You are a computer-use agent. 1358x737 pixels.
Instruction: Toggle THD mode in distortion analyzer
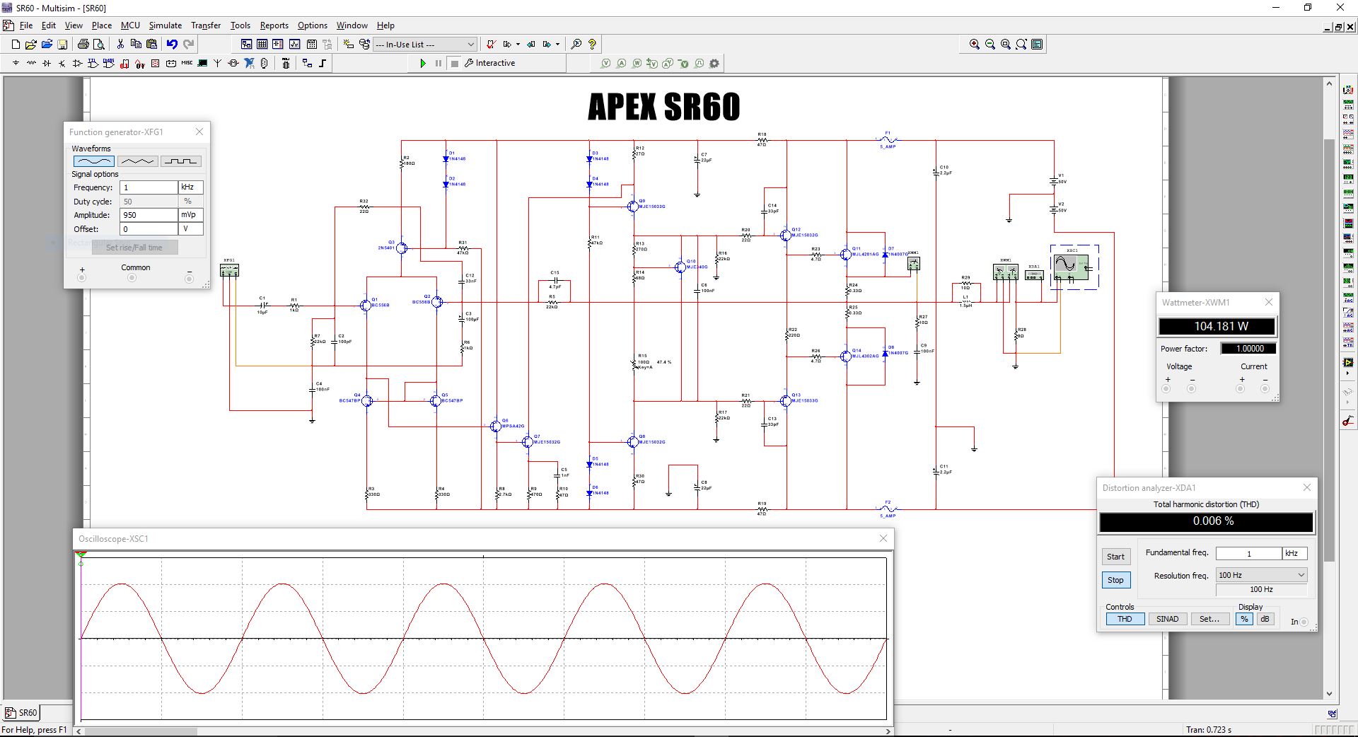tap(1125, 619)
